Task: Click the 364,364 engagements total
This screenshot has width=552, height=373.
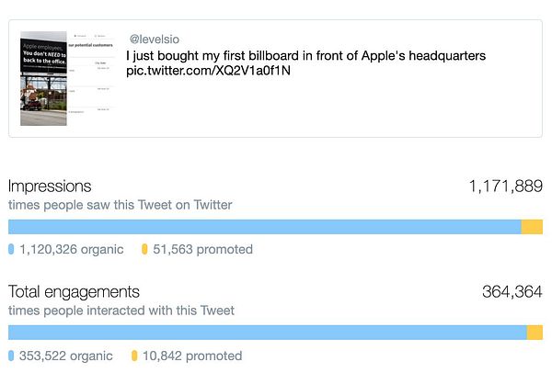Action: [512, 292]
